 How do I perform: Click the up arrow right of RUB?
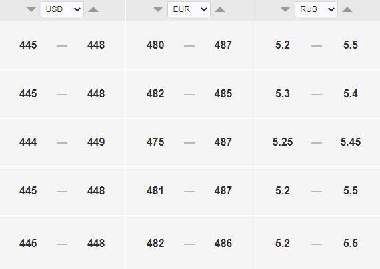point(347,9)
